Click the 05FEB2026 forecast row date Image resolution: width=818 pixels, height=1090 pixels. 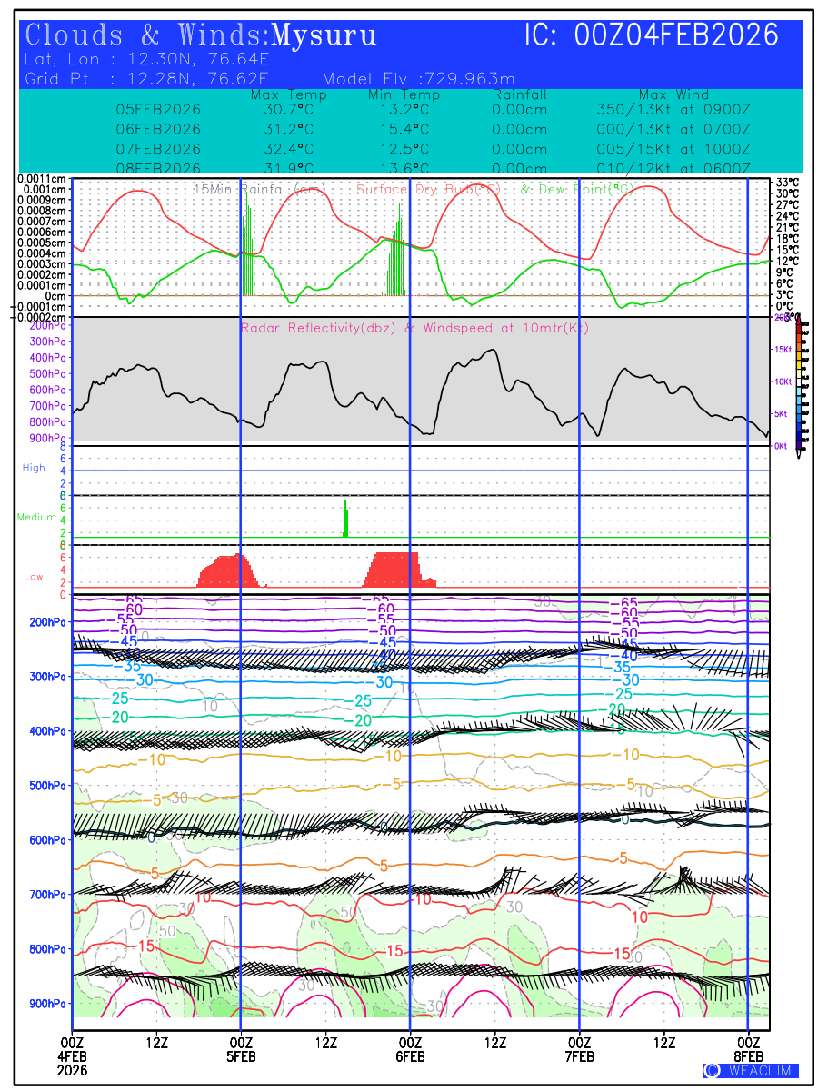coord(158,109)
